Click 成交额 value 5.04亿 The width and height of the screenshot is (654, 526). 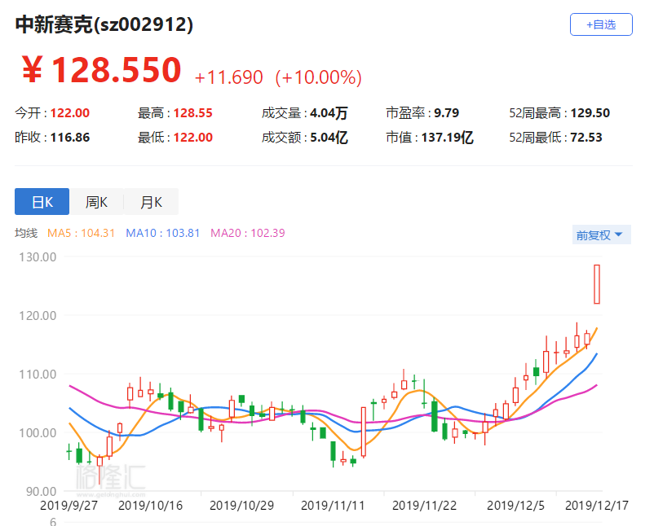[329, 138]
